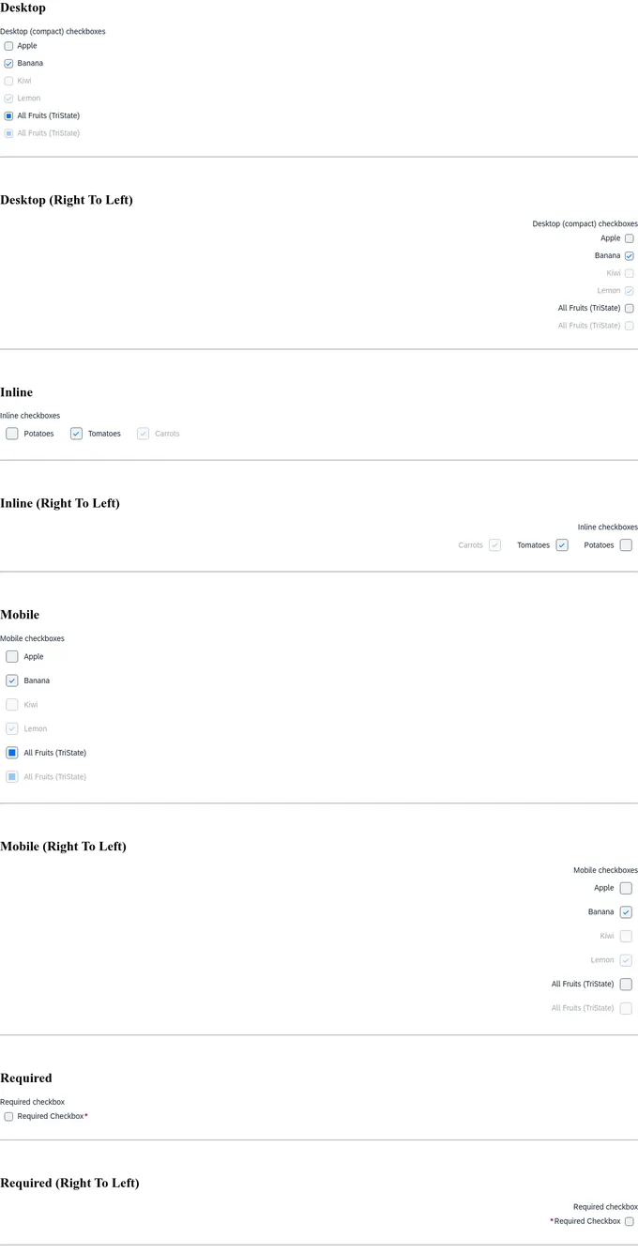Check the Potatoes inline checkbox on the left
Screen dimensions: 638x1254
(x=12, y=434)
